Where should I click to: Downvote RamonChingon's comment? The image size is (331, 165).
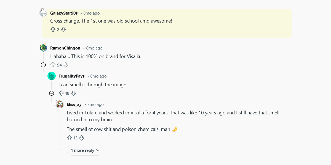[x=66, y=65]
